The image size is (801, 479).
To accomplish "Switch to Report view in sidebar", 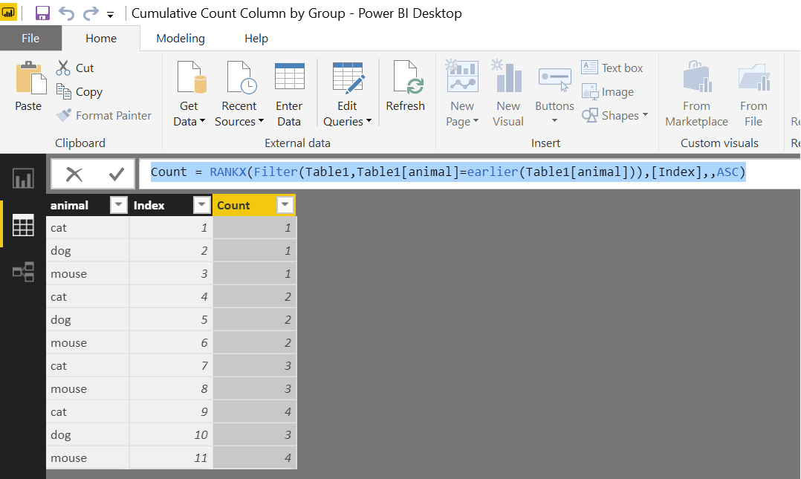I will coord(23,178).
